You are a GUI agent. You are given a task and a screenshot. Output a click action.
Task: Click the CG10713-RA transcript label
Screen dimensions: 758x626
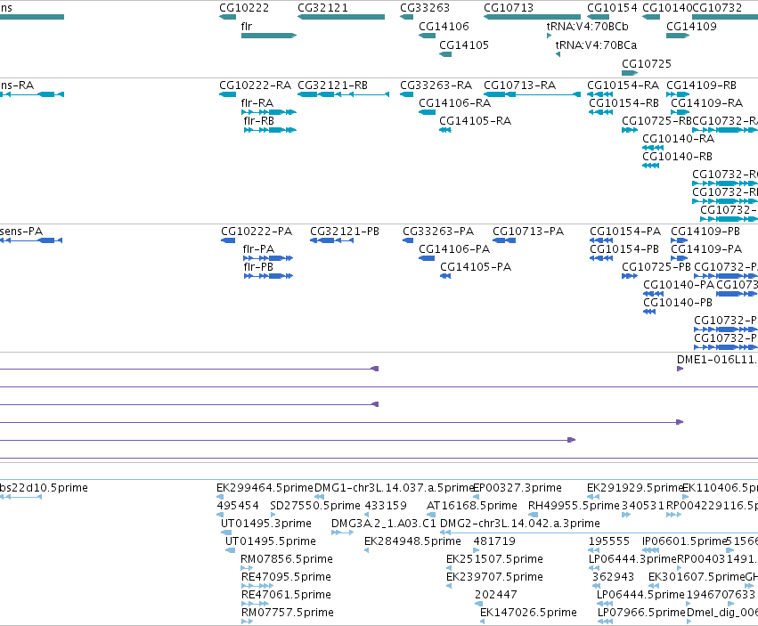point(519,85)
